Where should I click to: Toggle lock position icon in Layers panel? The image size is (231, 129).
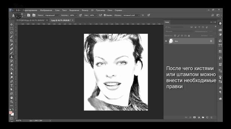pos(182,36)
